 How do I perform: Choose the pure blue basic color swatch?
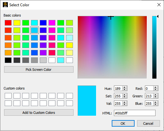[43, 23]
